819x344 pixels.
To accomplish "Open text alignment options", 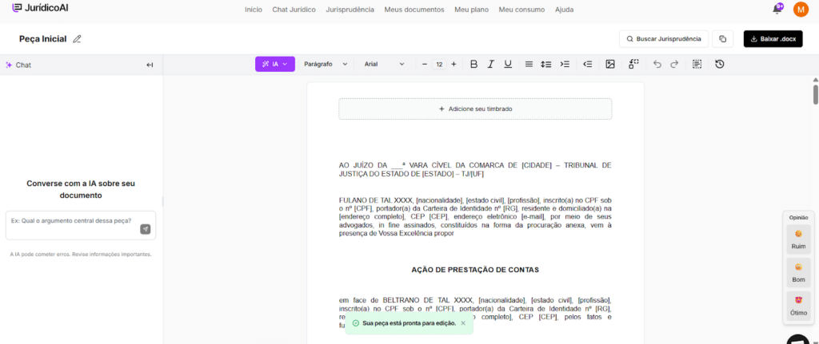I will (x=529, y=64).
